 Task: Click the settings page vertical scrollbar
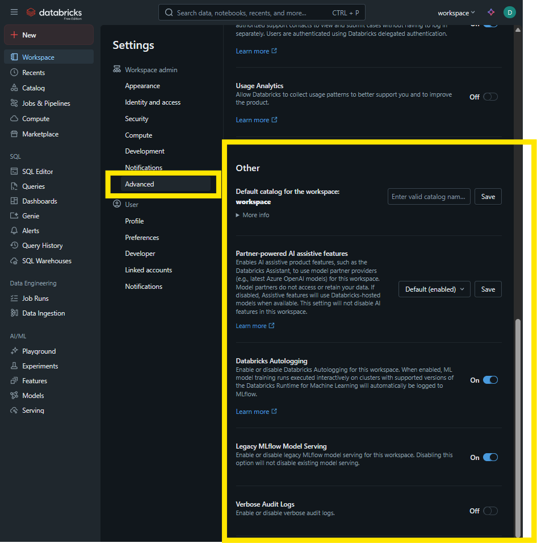[x=518, y=428]
